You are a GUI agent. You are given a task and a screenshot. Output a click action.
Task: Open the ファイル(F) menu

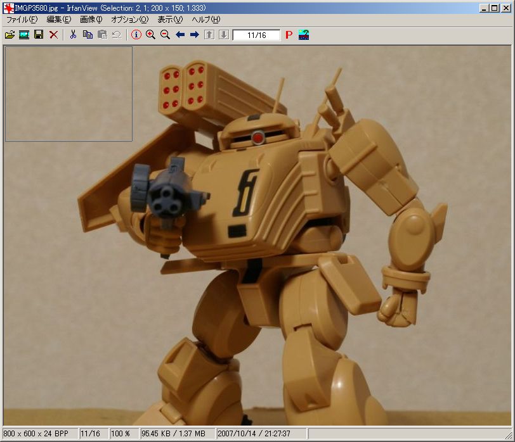pyautogui.click(x=22, y=20)
